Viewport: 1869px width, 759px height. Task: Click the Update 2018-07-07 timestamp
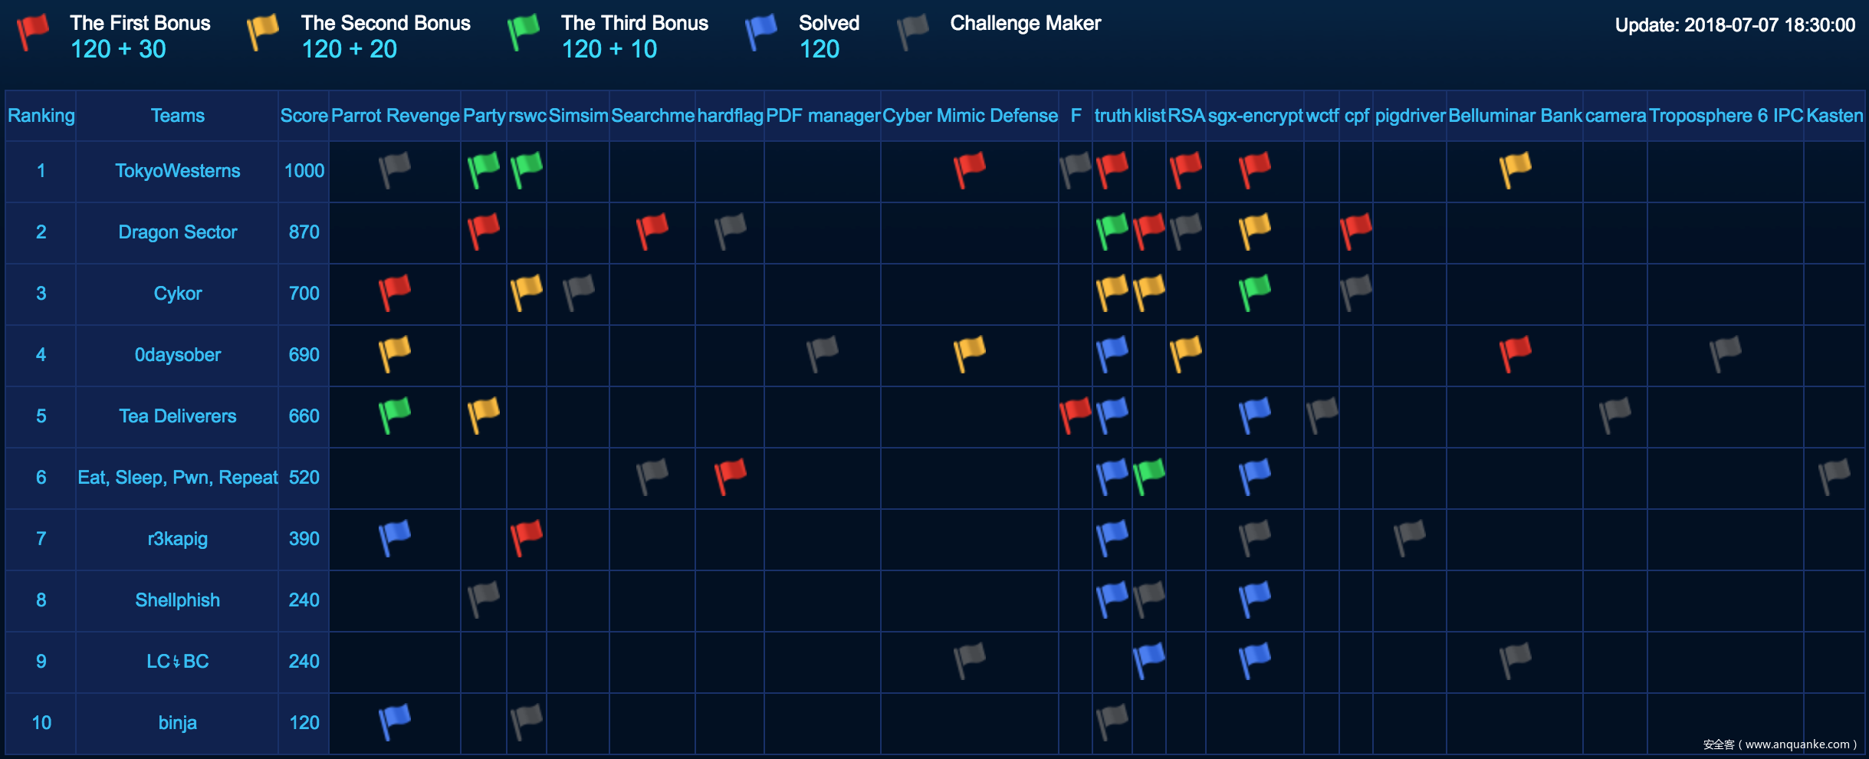pyautogui.click(x=1735, y=25)
